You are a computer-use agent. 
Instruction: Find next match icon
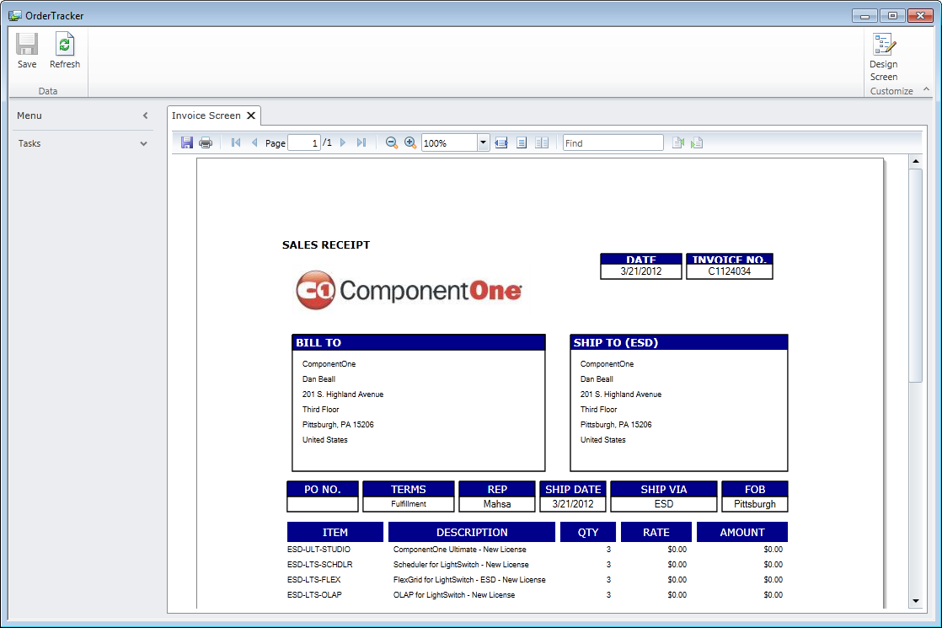697,142
